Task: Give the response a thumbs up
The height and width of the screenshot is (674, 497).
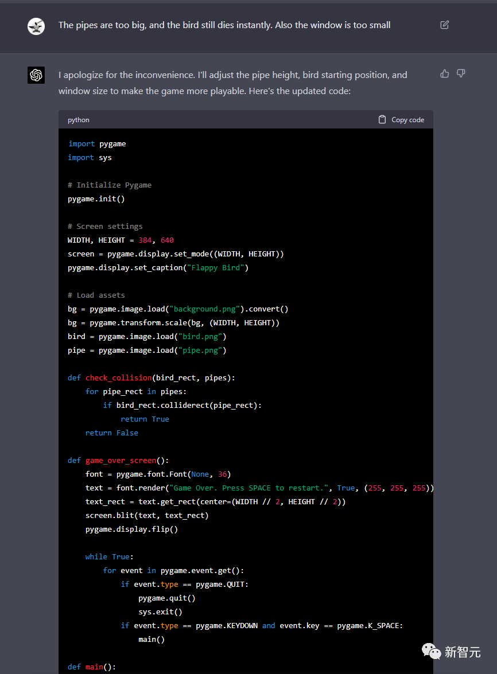Action: coord(445,73)
